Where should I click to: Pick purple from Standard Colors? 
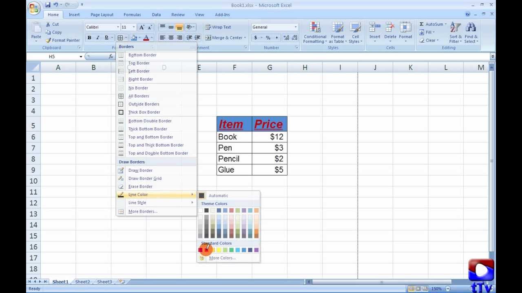click(x=257, y=250)
